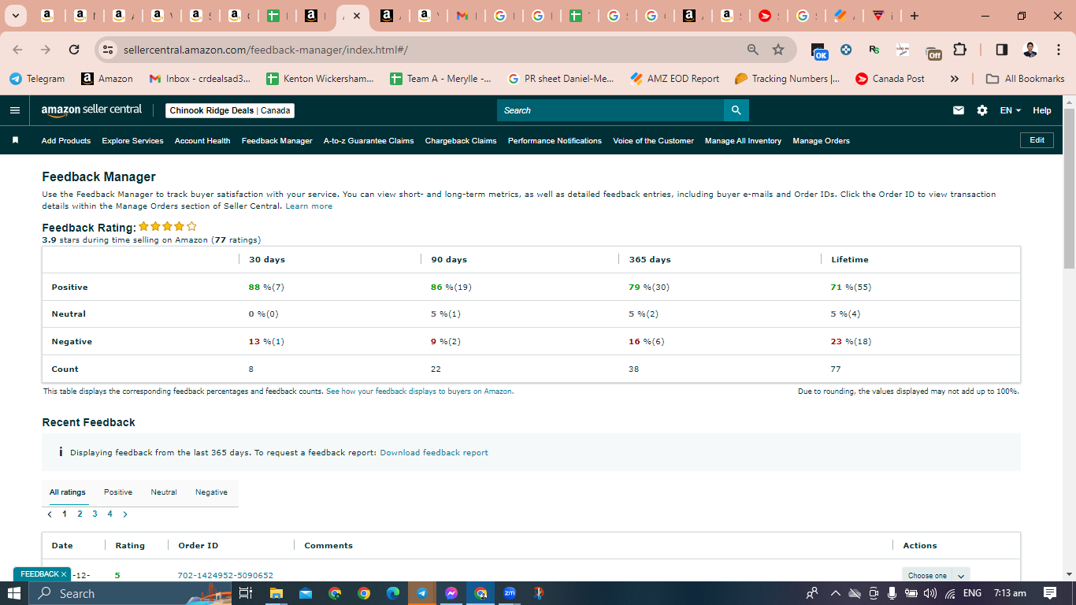Click the RS extension icon
This screenshot has width=1076, height=605.
click(874, 50)
